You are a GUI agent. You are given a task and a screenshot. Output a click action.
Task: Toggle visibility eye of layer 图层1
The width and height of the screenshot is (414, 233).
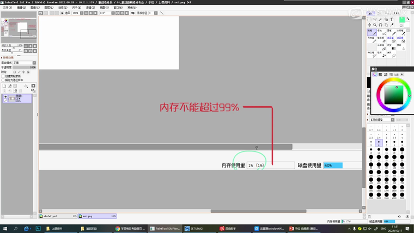5,97
